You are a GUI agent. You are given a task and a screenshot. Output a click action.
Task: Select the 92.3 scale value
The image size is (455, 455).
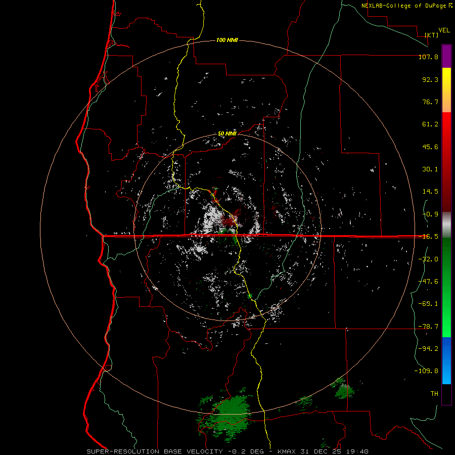tap(430, 79)
